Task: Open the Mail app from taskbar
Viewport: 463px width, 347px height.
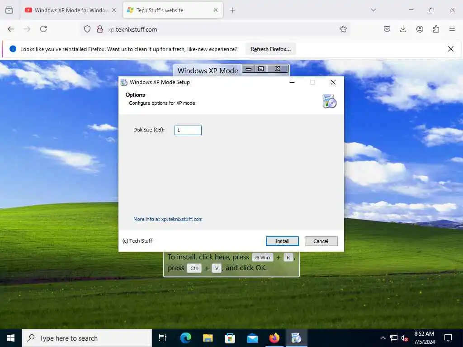Action: [x=252, y=338]
